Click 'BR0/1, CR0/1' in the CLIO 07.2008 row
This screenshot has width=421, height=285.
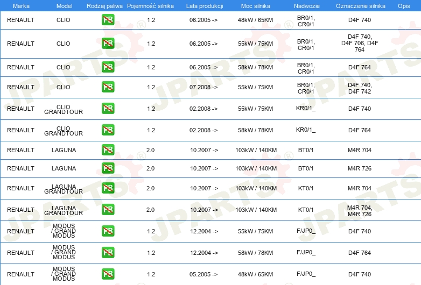[306, 88]
